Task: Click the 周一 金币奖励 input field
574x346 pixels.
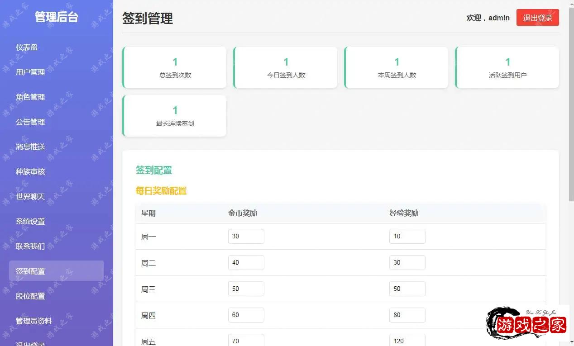Action: [246, 237]
